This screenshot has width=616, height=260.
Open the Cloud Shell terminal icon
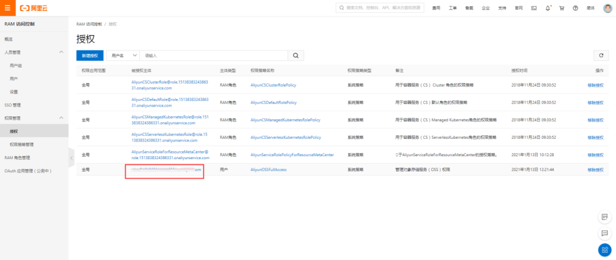(533, 8)
